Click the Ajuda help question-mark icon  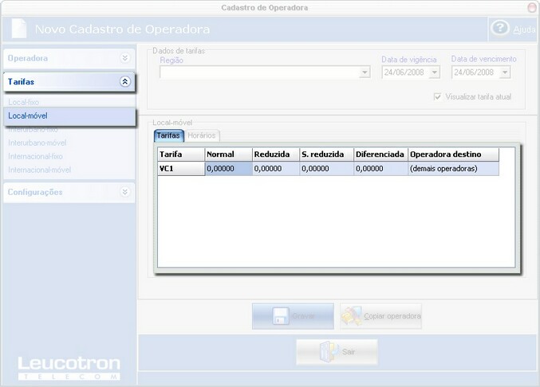tap(500, 28)
